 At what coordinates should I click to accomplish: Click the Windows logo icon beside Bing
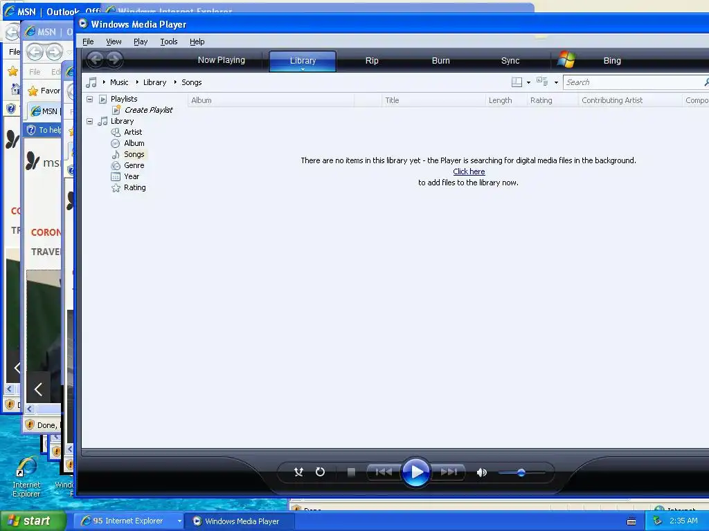(x=566, y=59)
